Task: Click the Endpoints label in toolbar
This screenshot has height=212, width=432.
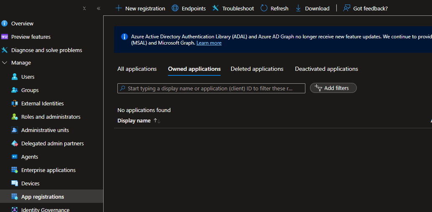Action: click(194, 8)
